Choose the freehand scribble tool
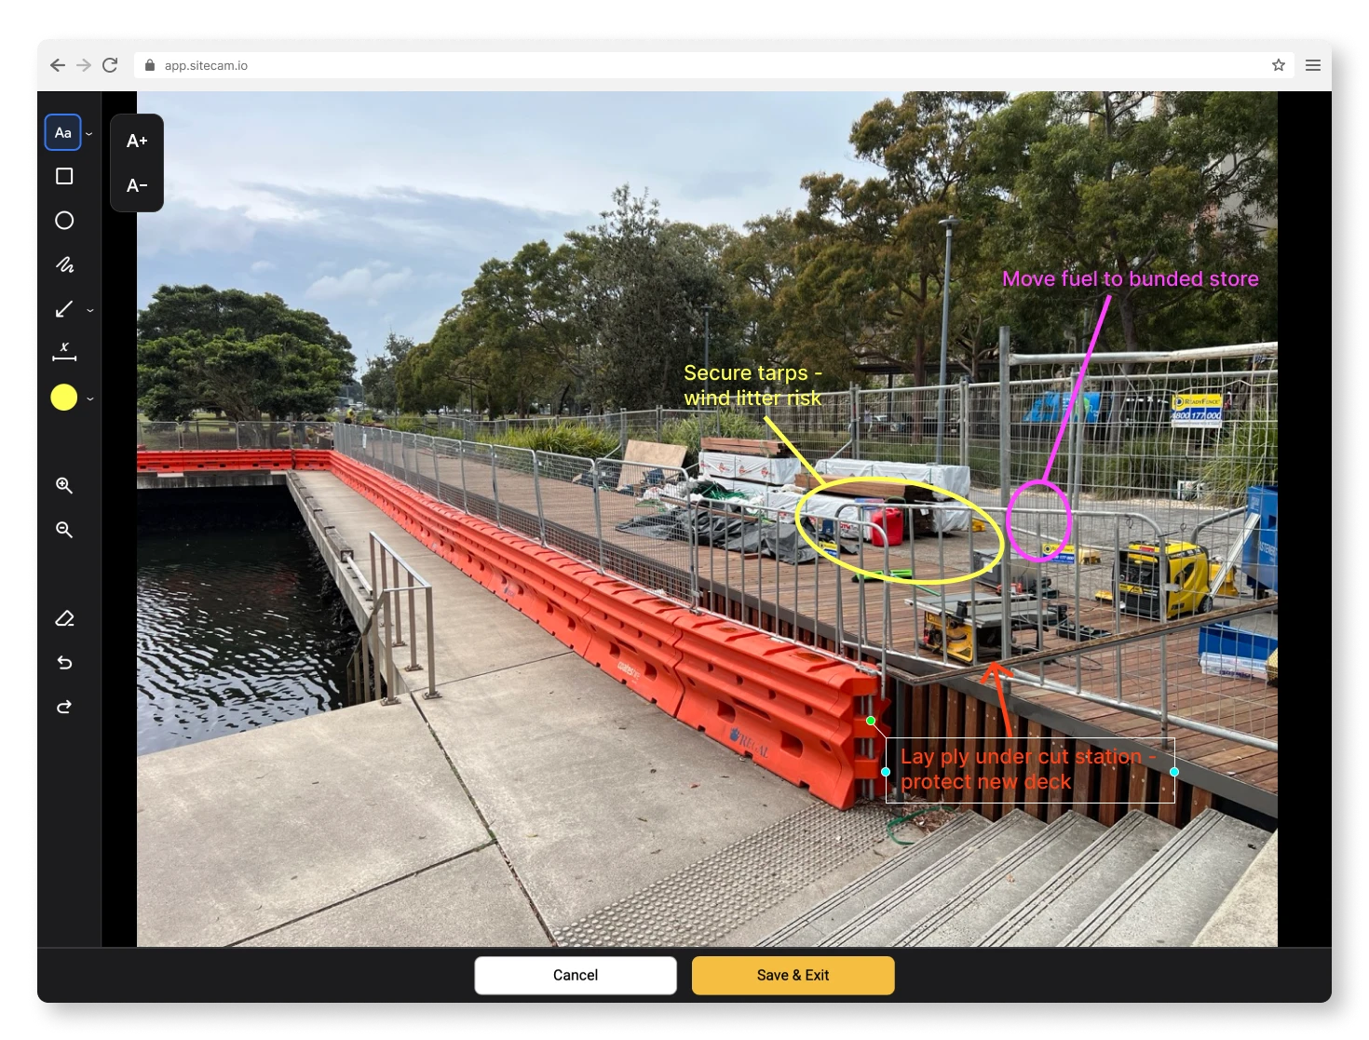This screenshot has height=1040, width=1369. [64, 264]
